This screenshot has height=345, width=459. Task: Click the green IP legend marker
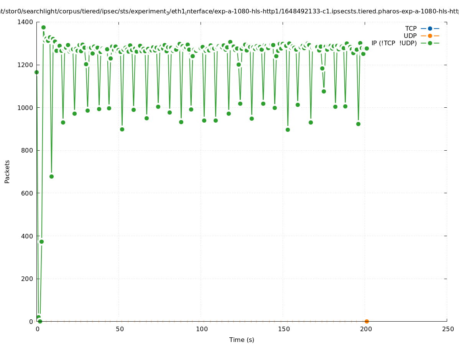pos(430,43)
